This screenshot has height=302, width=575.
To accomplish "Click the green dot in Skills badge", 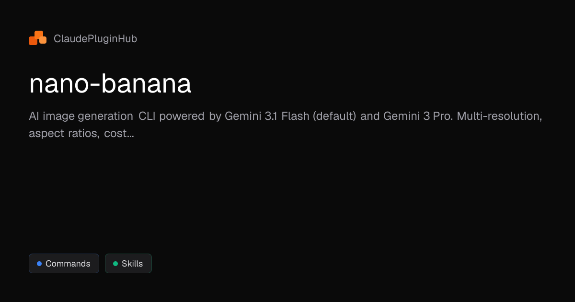I will click(115, 264).
